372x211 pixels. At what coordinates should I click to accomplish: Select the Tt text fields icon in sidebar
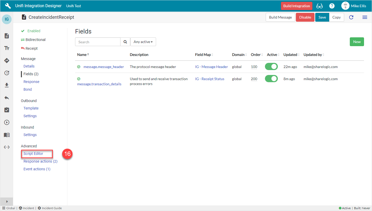[6, 48]
